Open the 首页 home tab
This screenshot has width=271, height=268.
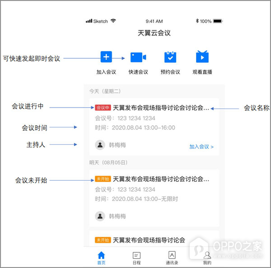[101, 258]
